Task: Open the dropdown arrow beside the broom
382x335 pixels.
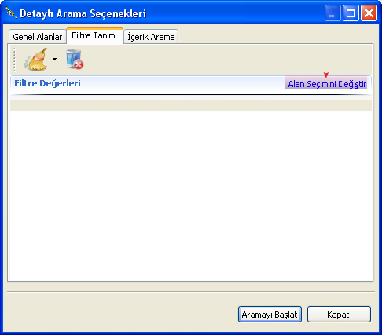Action: pos(54,60)
